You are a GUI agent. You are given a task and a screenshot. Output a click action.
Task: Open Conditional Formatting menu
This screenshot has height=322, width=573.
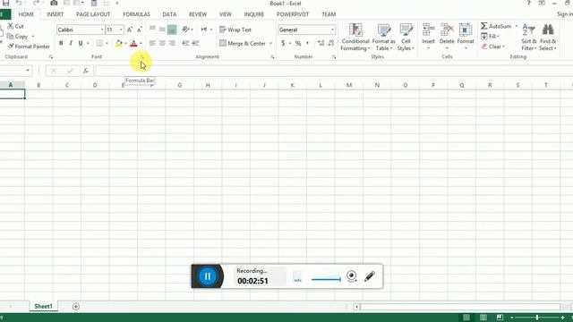pyautogui.click(x=355, y=37)
